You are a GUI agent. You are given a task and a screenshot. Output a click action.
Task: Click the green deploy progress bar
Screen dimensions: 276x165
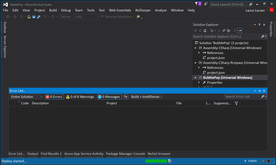pos(156,161)
